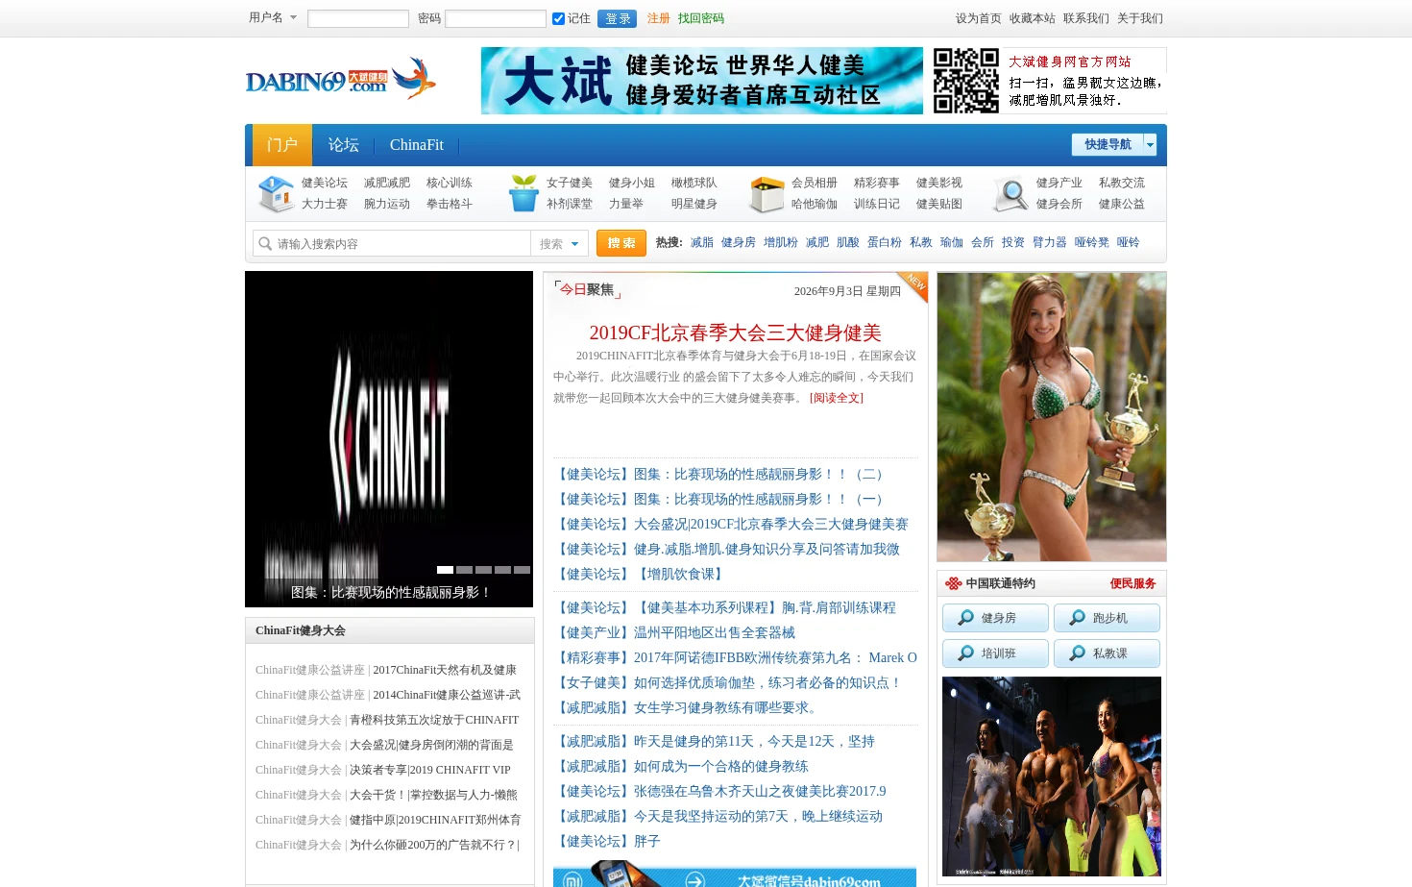Click hot keyword 哑铃凳
The height and width of the screenshot is (887, 1412).
pyautogui.click(x=1091, y=243)
